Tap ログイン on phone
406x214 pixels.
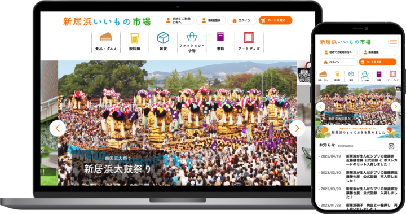[x=338, y=62]
